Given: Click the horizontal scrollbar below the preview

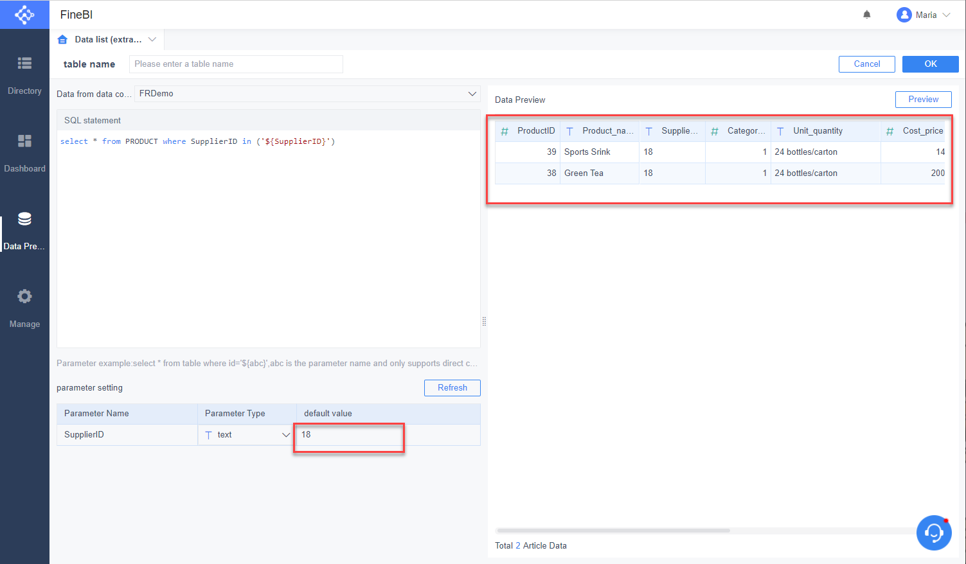Looking at the screenshot, I should 613,530.
